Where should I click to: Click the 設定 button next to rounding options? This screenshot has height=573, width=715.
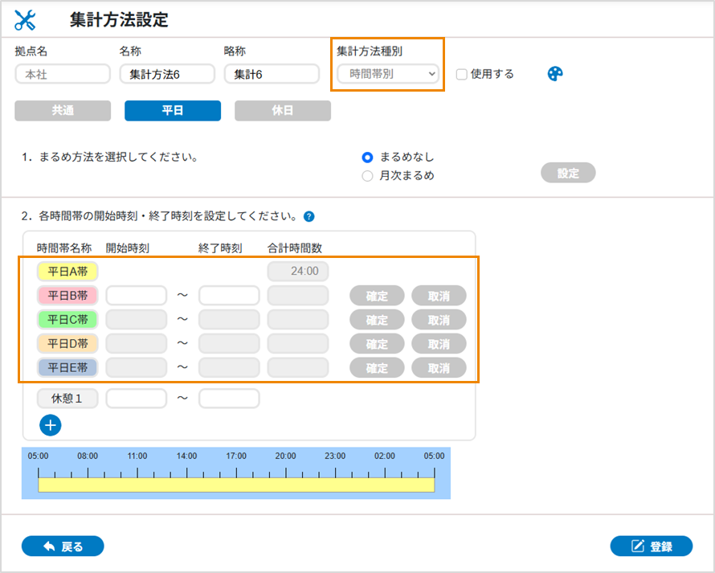[568, 173]
